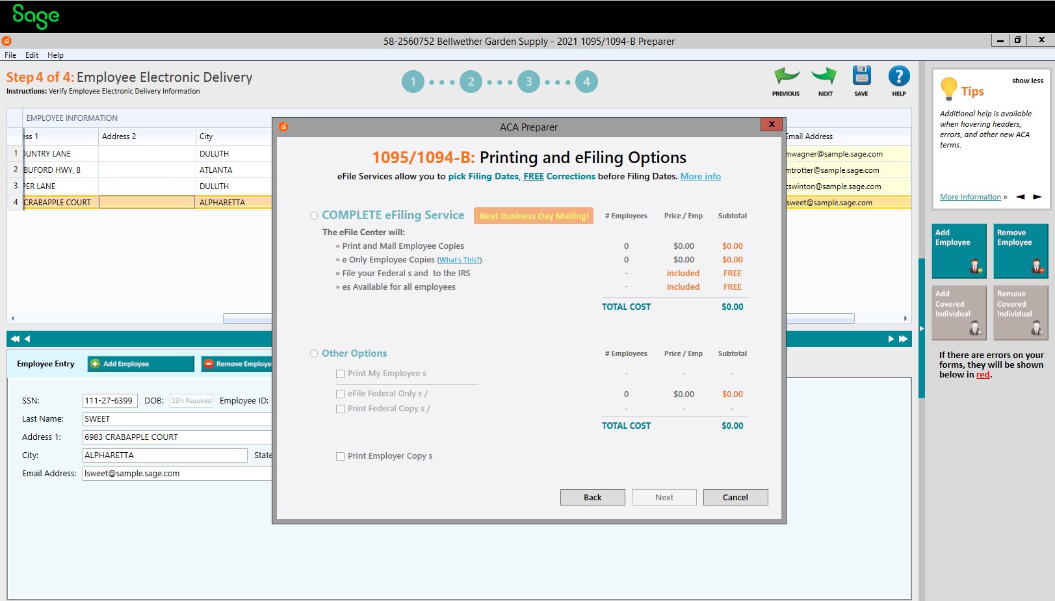
Task: Open the More info link
Action: 701,176
